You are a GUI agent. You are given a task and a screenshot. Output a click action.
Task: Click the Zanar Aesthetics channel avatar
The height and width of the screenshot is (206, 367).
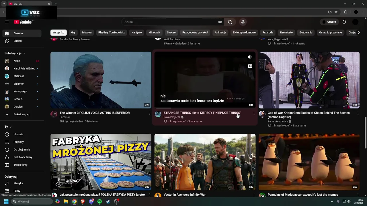[262, 114]
